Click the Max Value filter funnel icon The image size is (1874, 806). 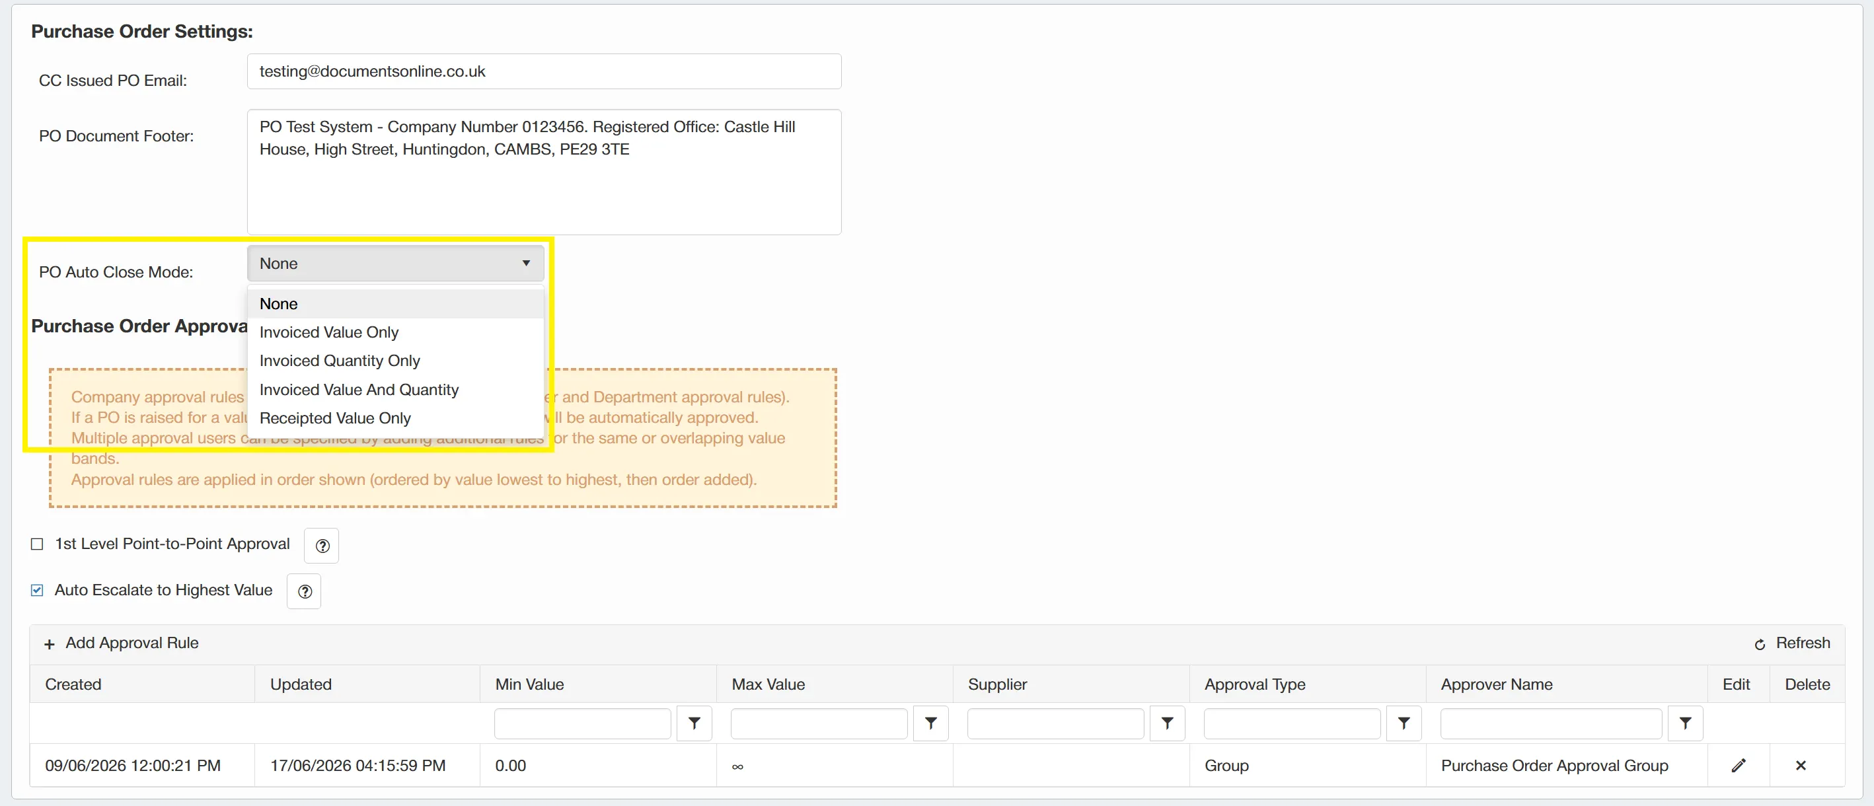tap(930, 723)
